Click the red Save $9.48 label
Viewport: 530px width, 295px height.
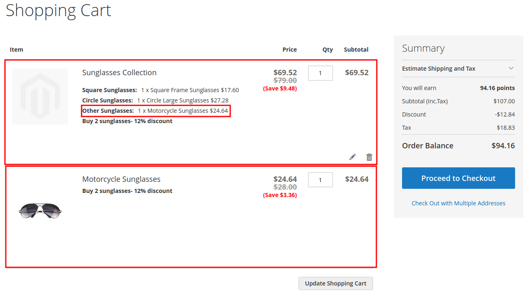280,88
